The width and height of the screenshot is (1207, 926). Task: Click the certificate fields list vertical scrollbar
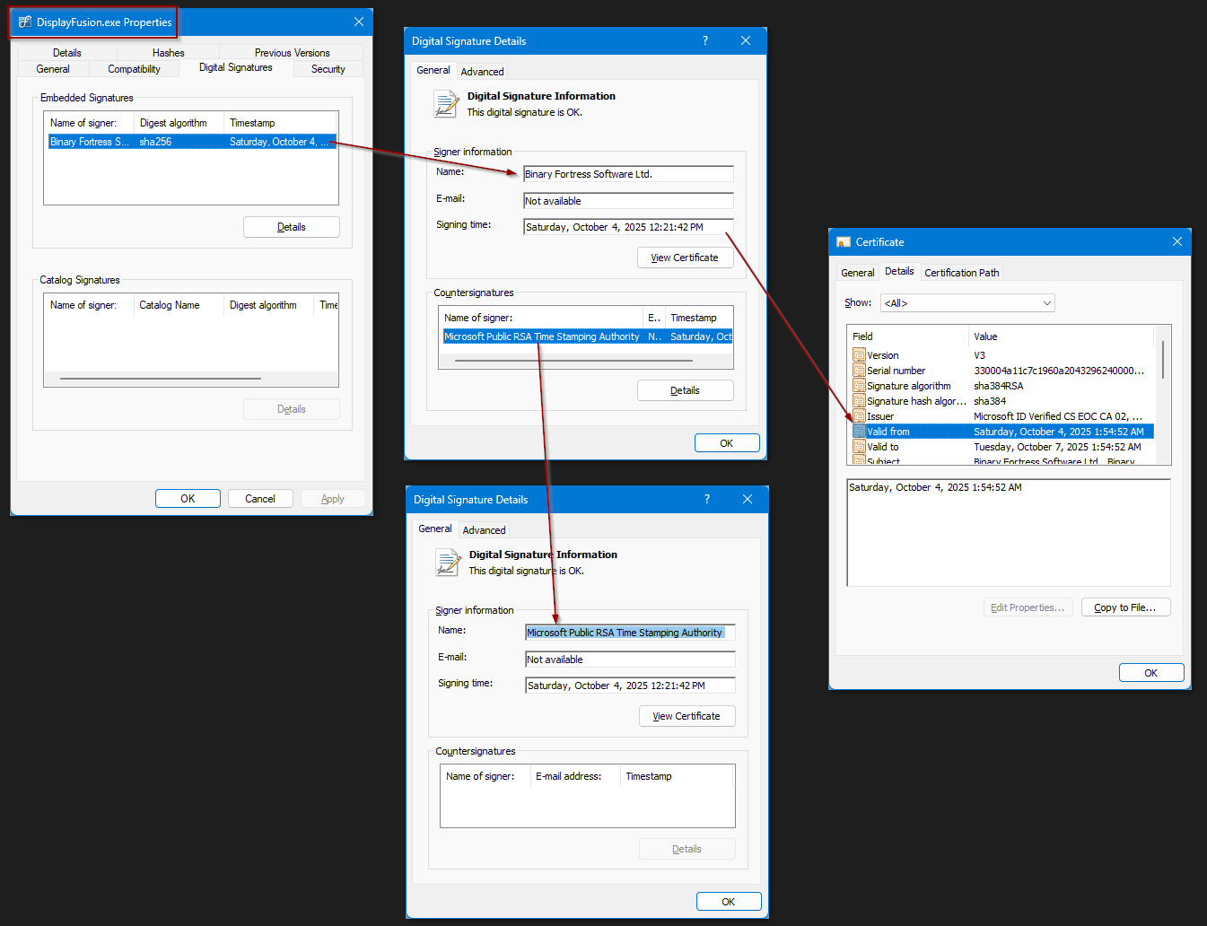click(x=1163, y=360)
